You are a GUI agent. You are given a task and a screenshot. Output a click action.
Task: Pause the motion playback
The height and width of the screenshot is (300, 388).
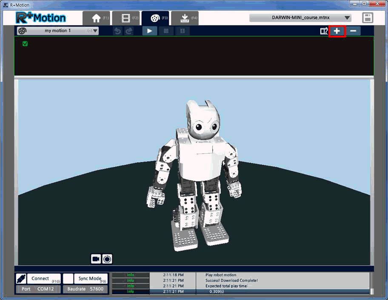pos(183,31)
